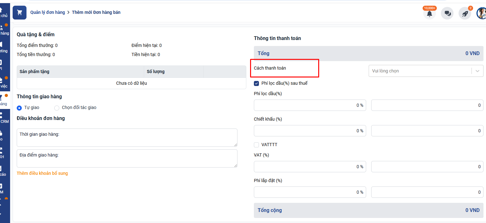Open the "Vui lòng chọn" payment method dropdown

click(x=419, y=71)
